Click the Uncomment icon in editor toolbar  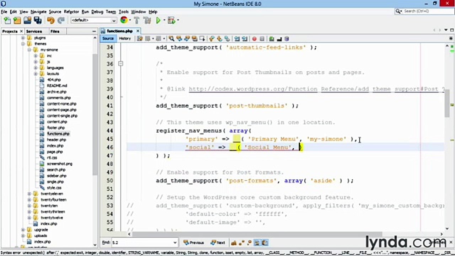pyautogui.click(x=279, y=38)
